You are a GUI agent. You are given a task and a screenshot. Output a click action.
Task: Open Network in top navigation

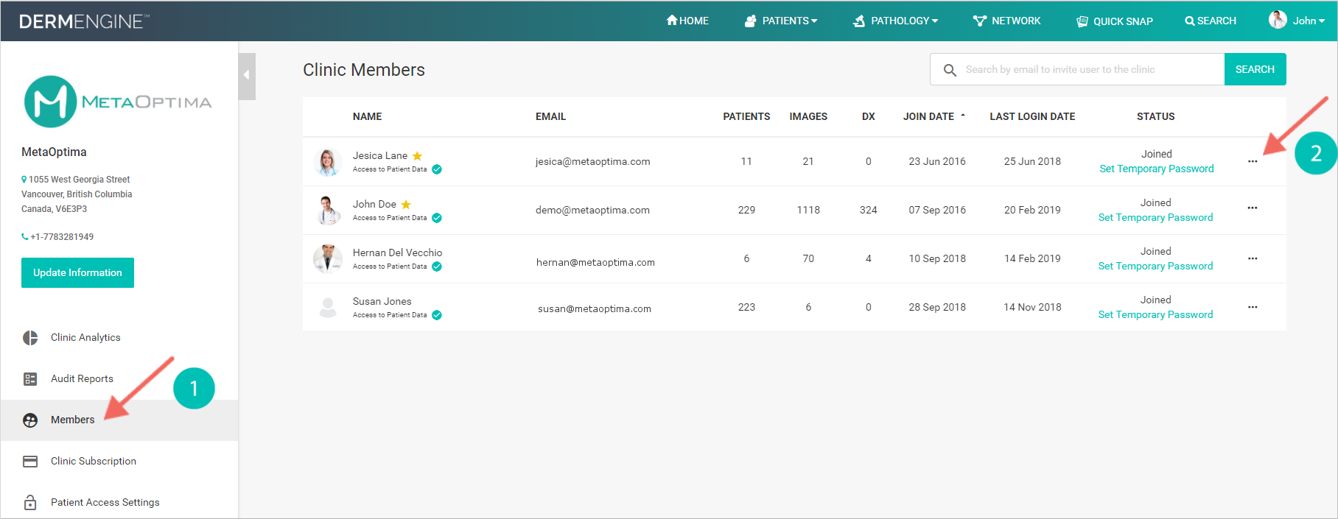coord(1006,21)
